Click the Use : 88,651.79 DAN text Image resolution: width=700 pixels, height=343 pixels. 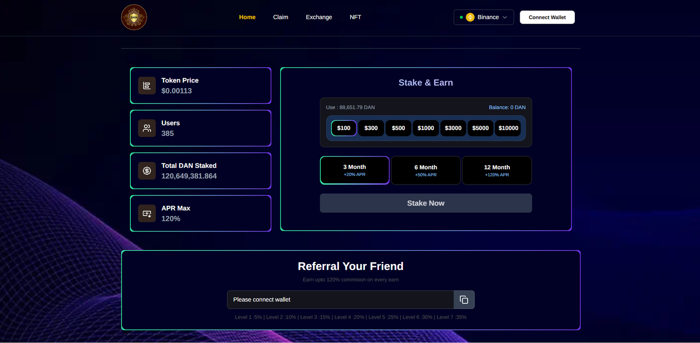350,107
